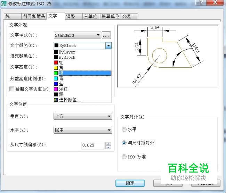Toggle 绘制文字边框 checkbox

pos(12,89)
